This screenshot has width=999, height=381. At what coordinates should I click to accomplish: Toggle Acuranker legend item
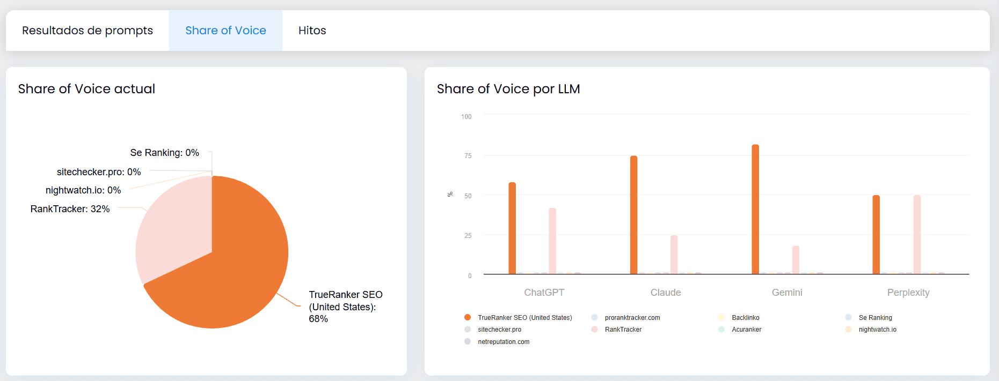[740, 330]
